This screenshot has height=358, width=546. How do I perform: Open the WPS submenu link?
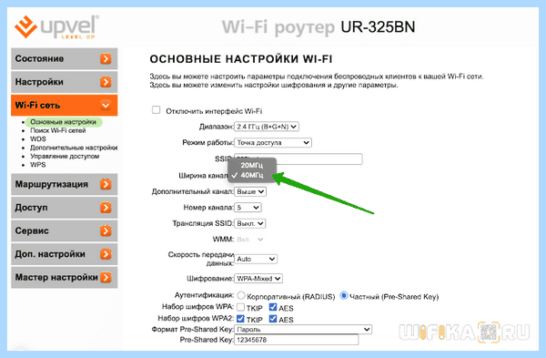point(38,165)
